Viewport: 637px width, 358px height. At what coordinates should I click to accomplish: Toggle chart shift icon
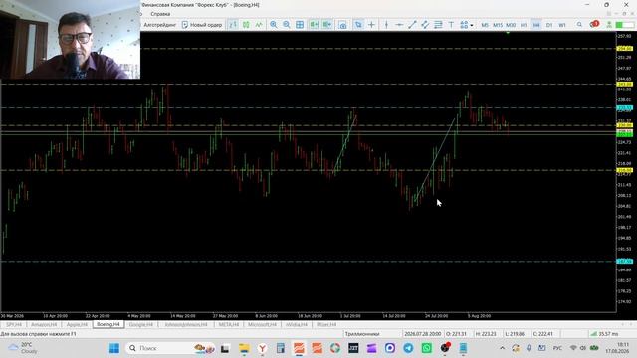327,25
